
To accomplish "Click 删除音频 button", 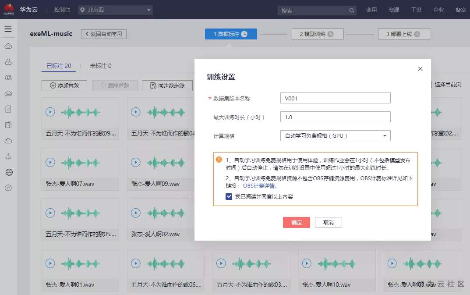I will pyautogui.click(x=115, y=85).
